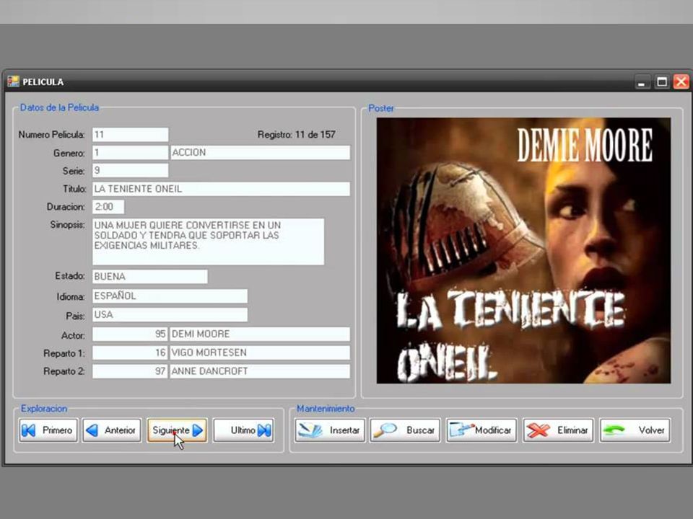Click the movie poster image
693x519 pixels.
(524, 251)
